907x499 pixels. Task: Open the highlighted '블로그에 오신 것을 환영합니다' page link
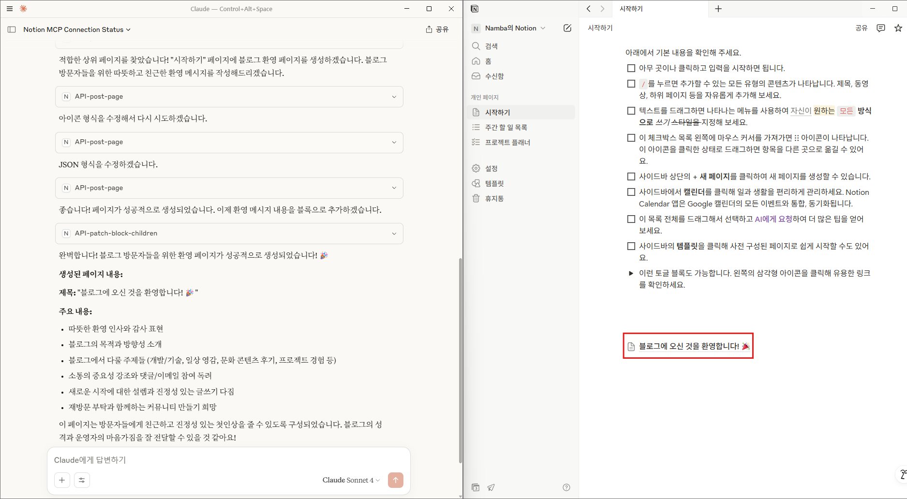click(688, 346)
